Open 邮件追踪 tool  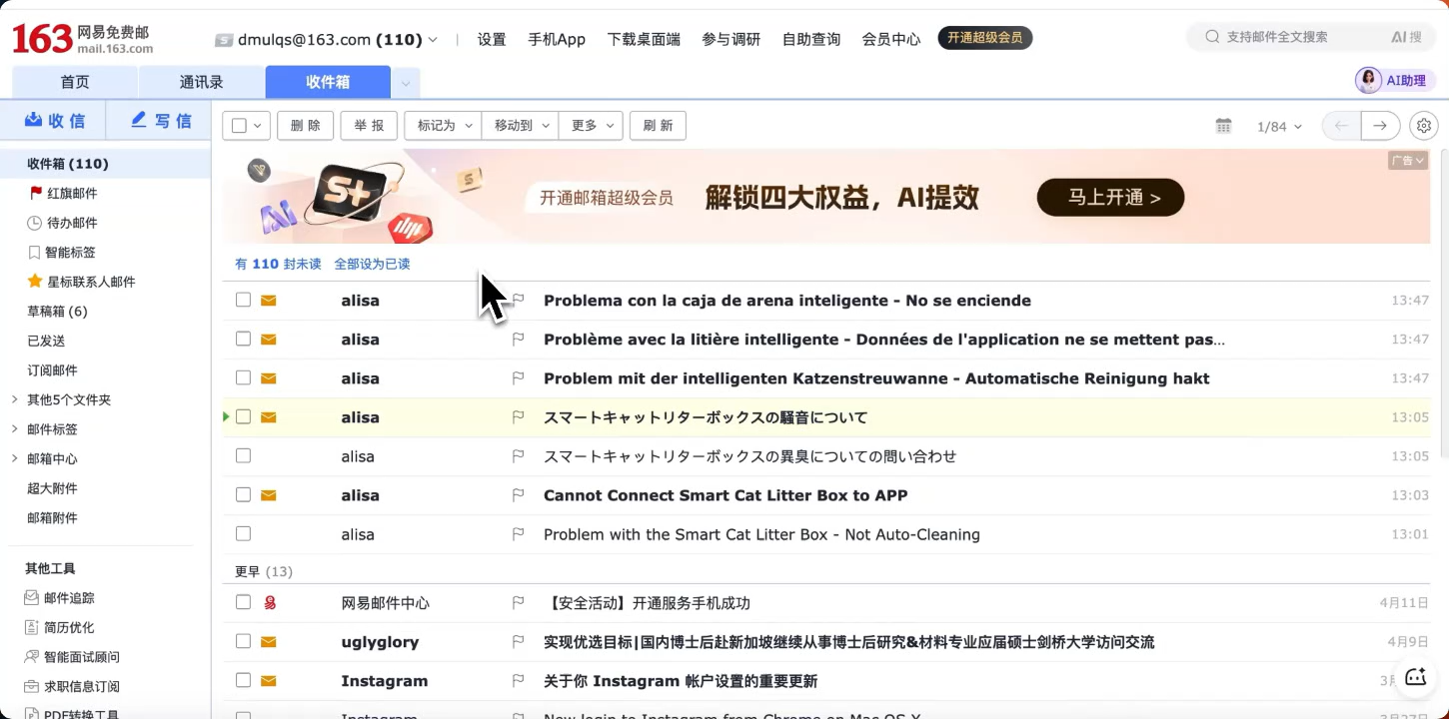pos(60,597)
